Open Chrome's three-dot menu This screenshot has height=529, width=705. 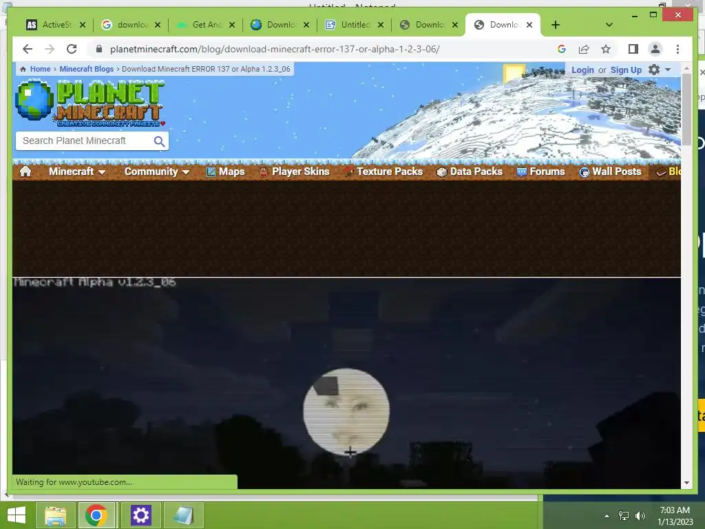click(x=677, y=49)
